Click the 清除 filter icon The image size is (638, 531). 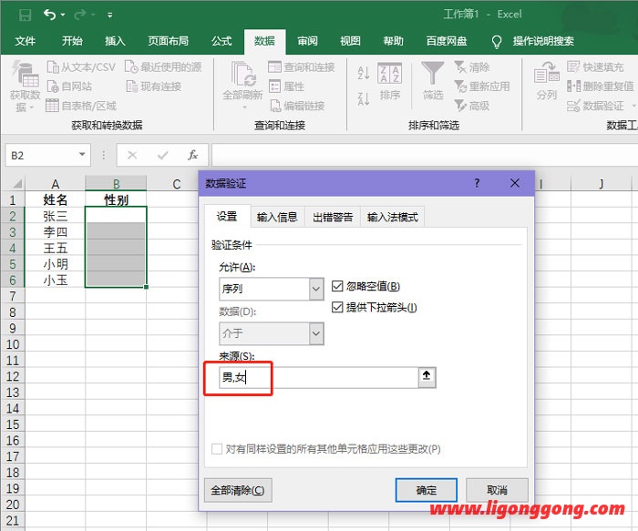[460, 66]
